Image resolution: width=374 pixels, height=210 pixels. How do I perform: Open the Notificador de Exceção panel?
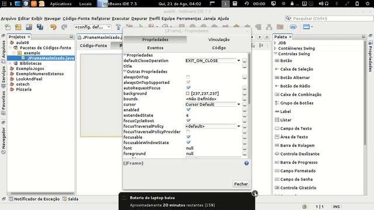[34, 199]
